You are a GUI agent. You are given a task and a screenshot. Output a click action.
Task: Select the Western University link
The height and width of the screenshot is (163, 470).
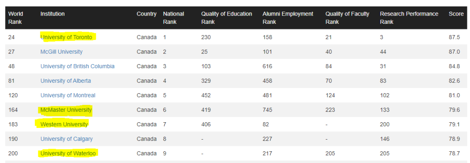coord(64,124)
